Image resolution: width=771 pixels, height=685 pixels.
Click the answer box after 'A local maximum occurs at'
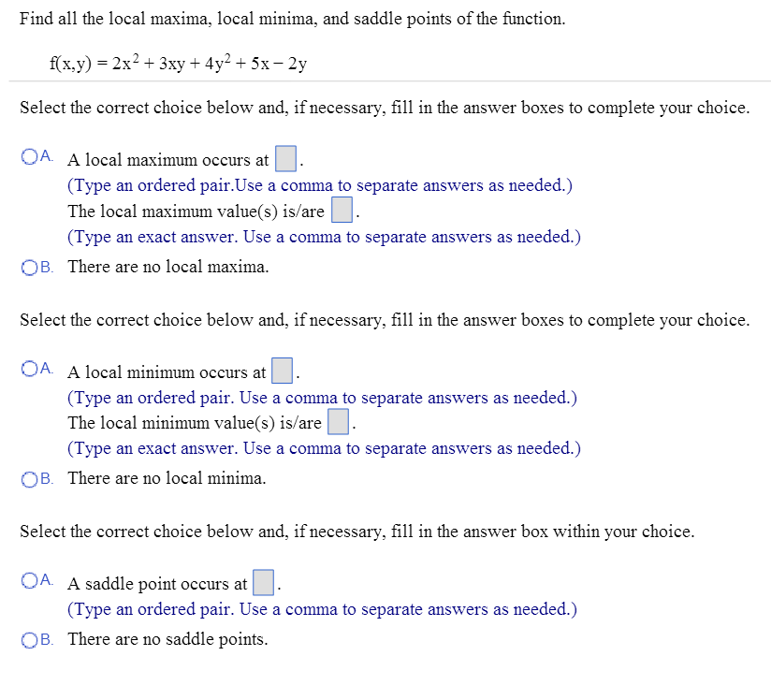285,159
